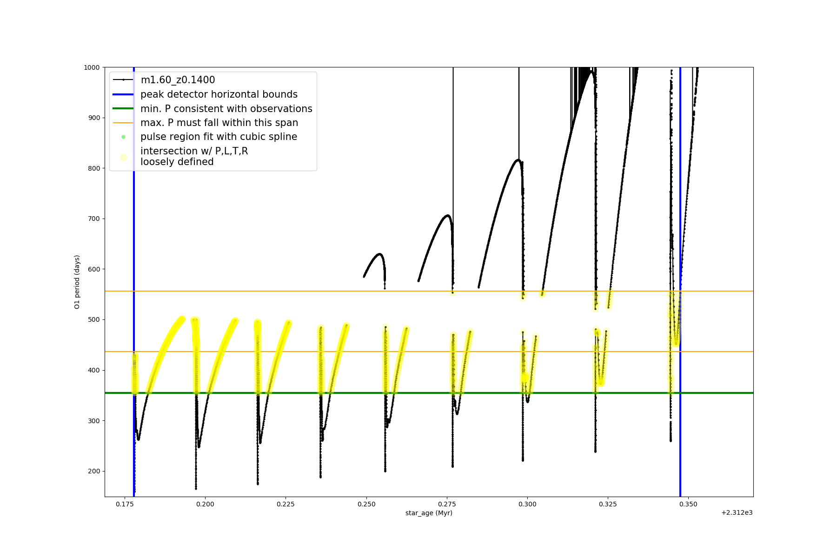Select the 'm1.60_z0.1400' legend label

[178, 80]
